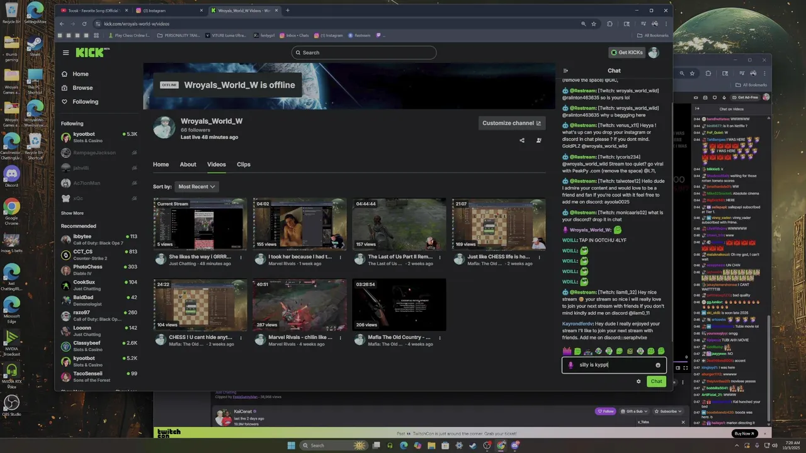Open ibbytee recommended channel
The width and height of the screenshot is (806, 453).
[x=99, y=239]
